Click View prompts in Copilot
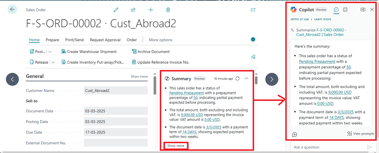Image resolution: width=379 pixels, height=153 pixels. pyautogui.click(x=360, y=133)
